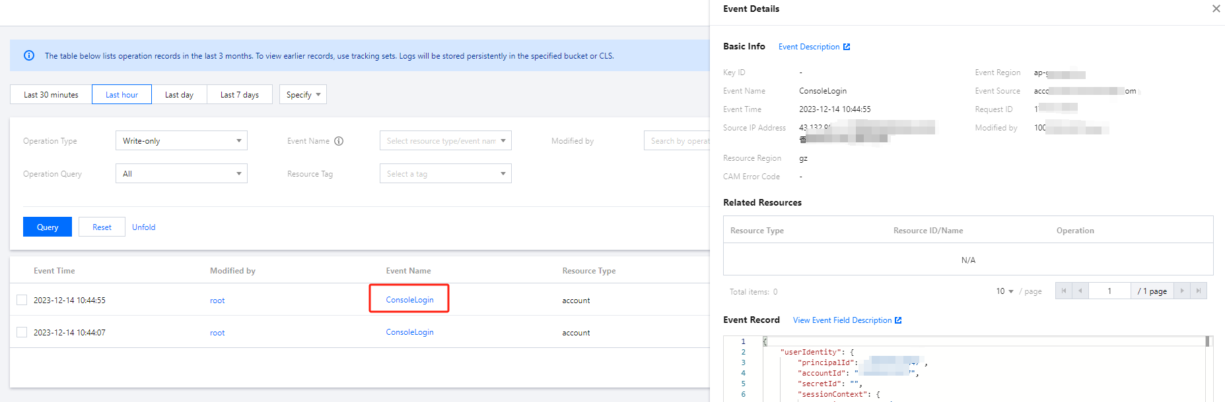Close the Event Details panel
This screenshot has width=1225, height=402.
click(1216, 9)
